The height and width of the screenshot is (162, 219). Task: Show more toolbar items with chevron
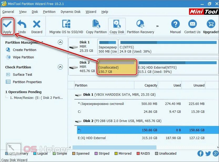click(157, 26)
